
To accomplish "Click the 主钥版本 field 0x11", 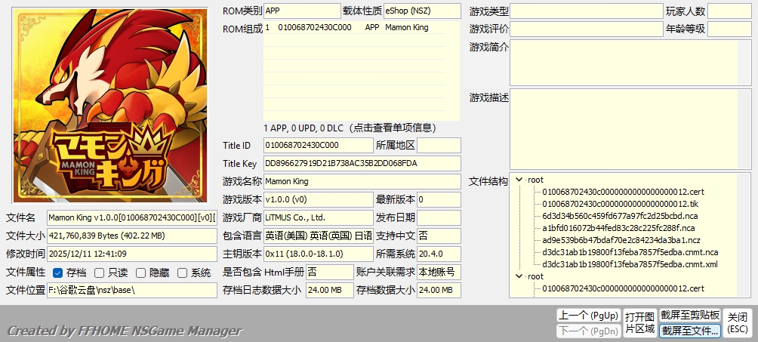I will click(x=319, y=254).
